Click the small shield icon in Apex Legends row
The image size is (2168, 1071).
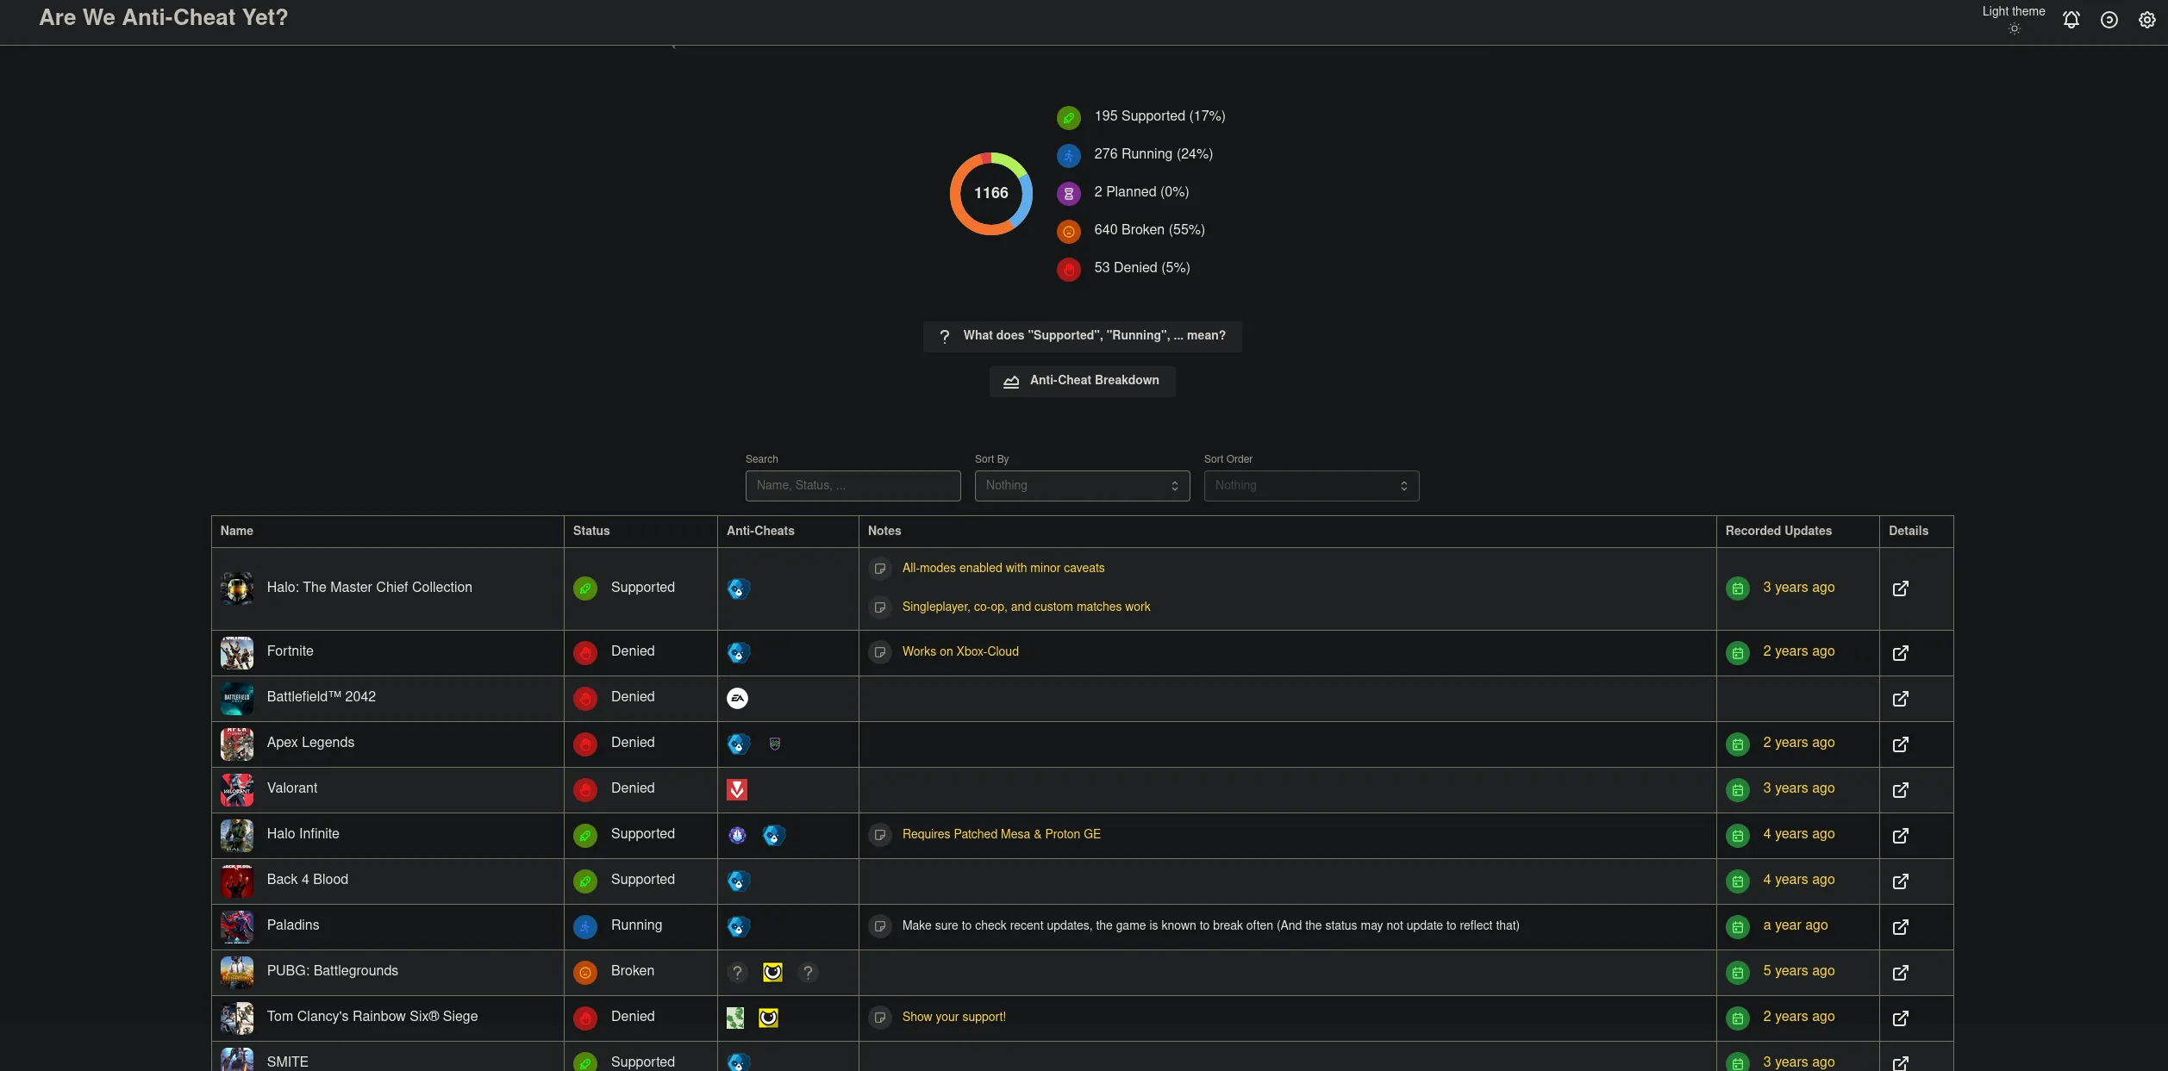click(x=775, y=744)
